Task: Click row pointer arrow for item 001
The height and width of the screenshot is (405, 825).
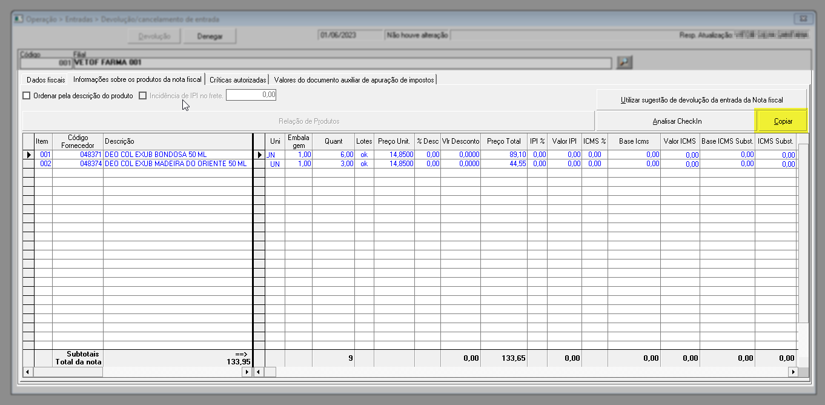Action: point(28,155)
